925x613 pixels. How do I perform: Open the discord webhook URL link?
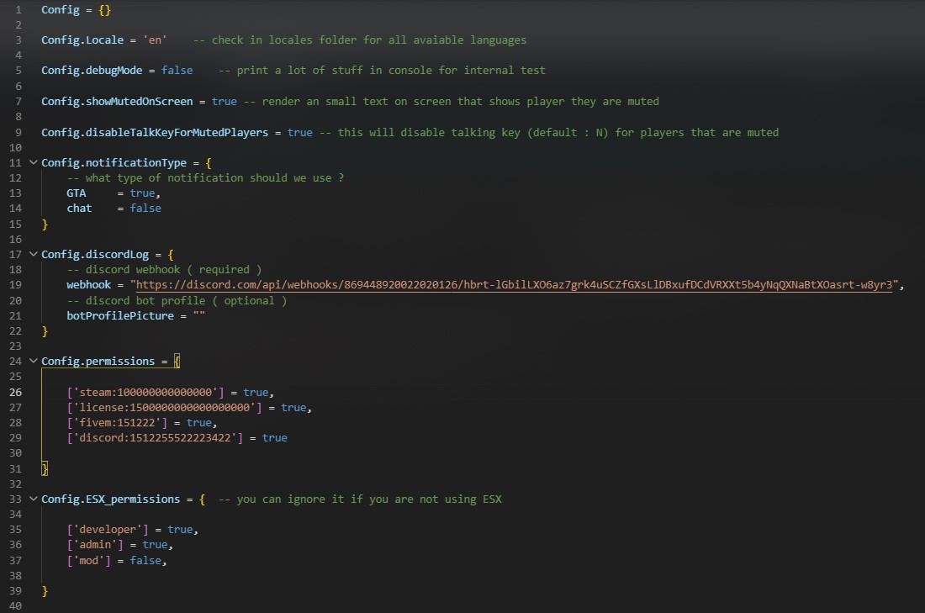click(514, 285)
